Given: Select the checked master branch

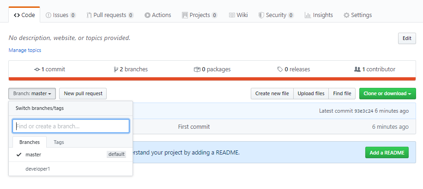Looking at the screenshot, I should (33, 155).
